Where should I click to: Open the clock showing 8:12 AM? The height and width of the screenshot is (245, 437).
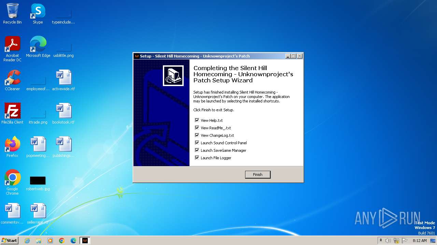420,241
